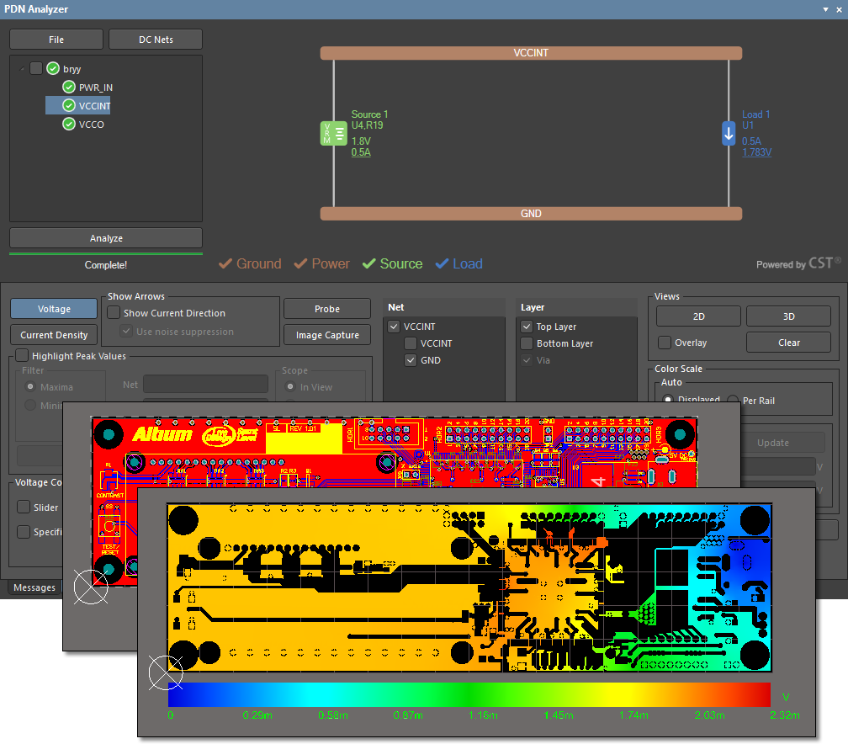Enable the Show Current Direction checkbox

(113, 312)
